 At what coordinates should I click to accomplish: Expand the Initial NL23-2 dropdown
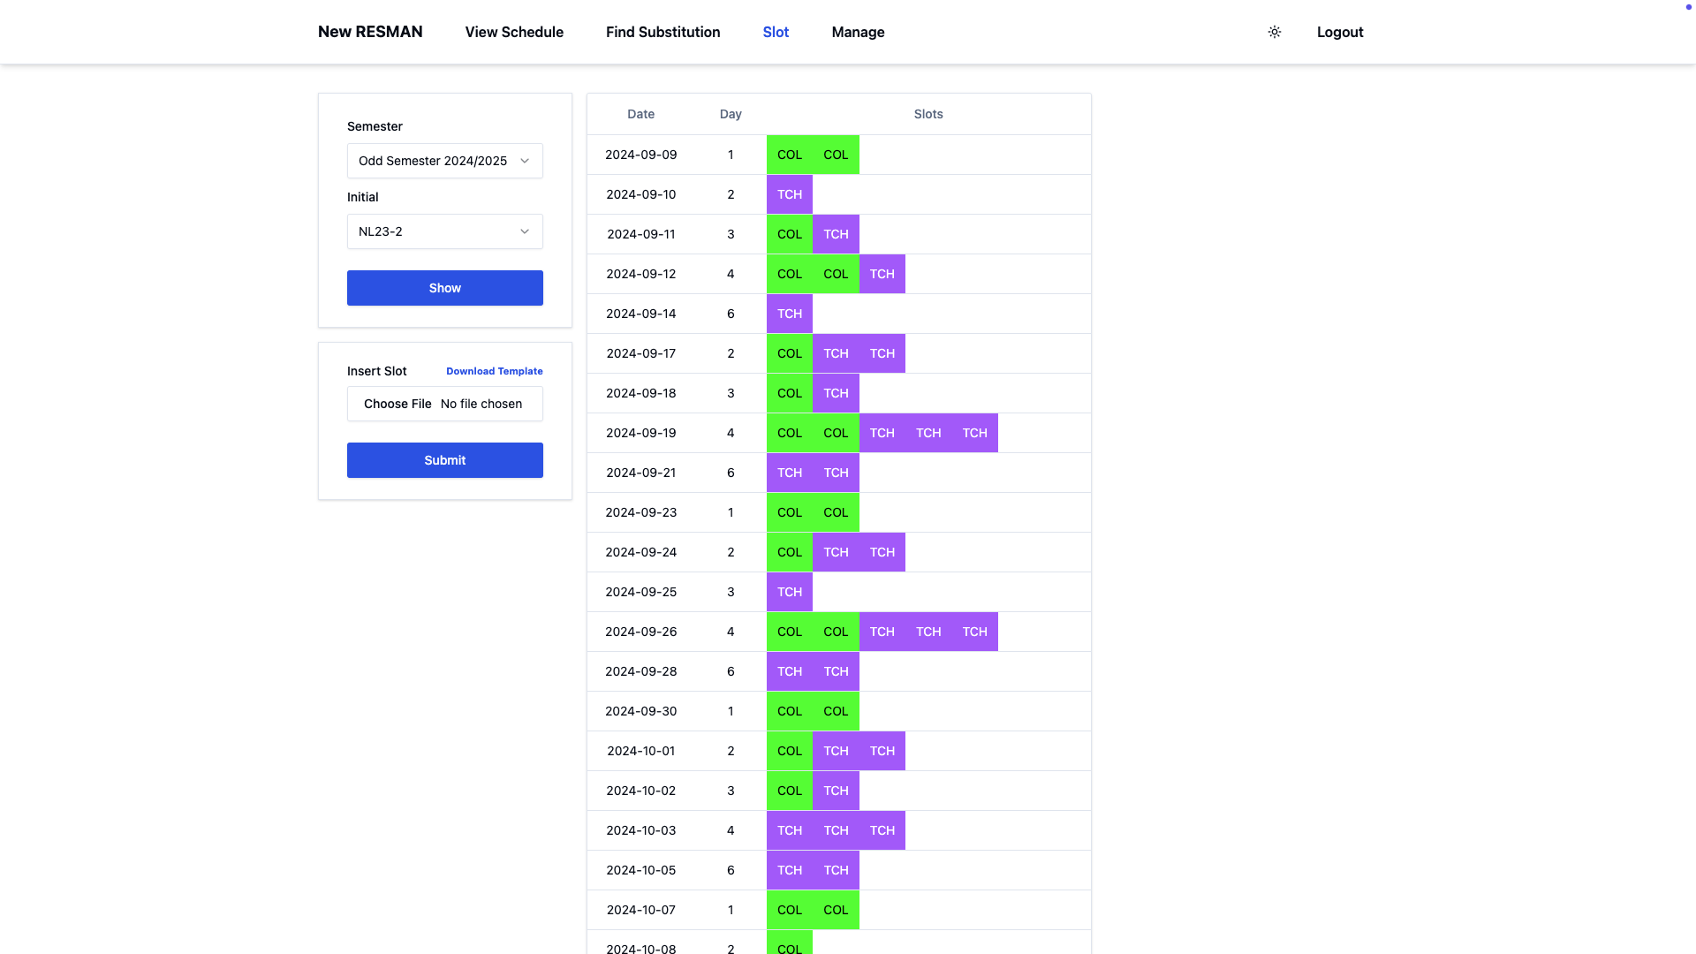point(444,231)
